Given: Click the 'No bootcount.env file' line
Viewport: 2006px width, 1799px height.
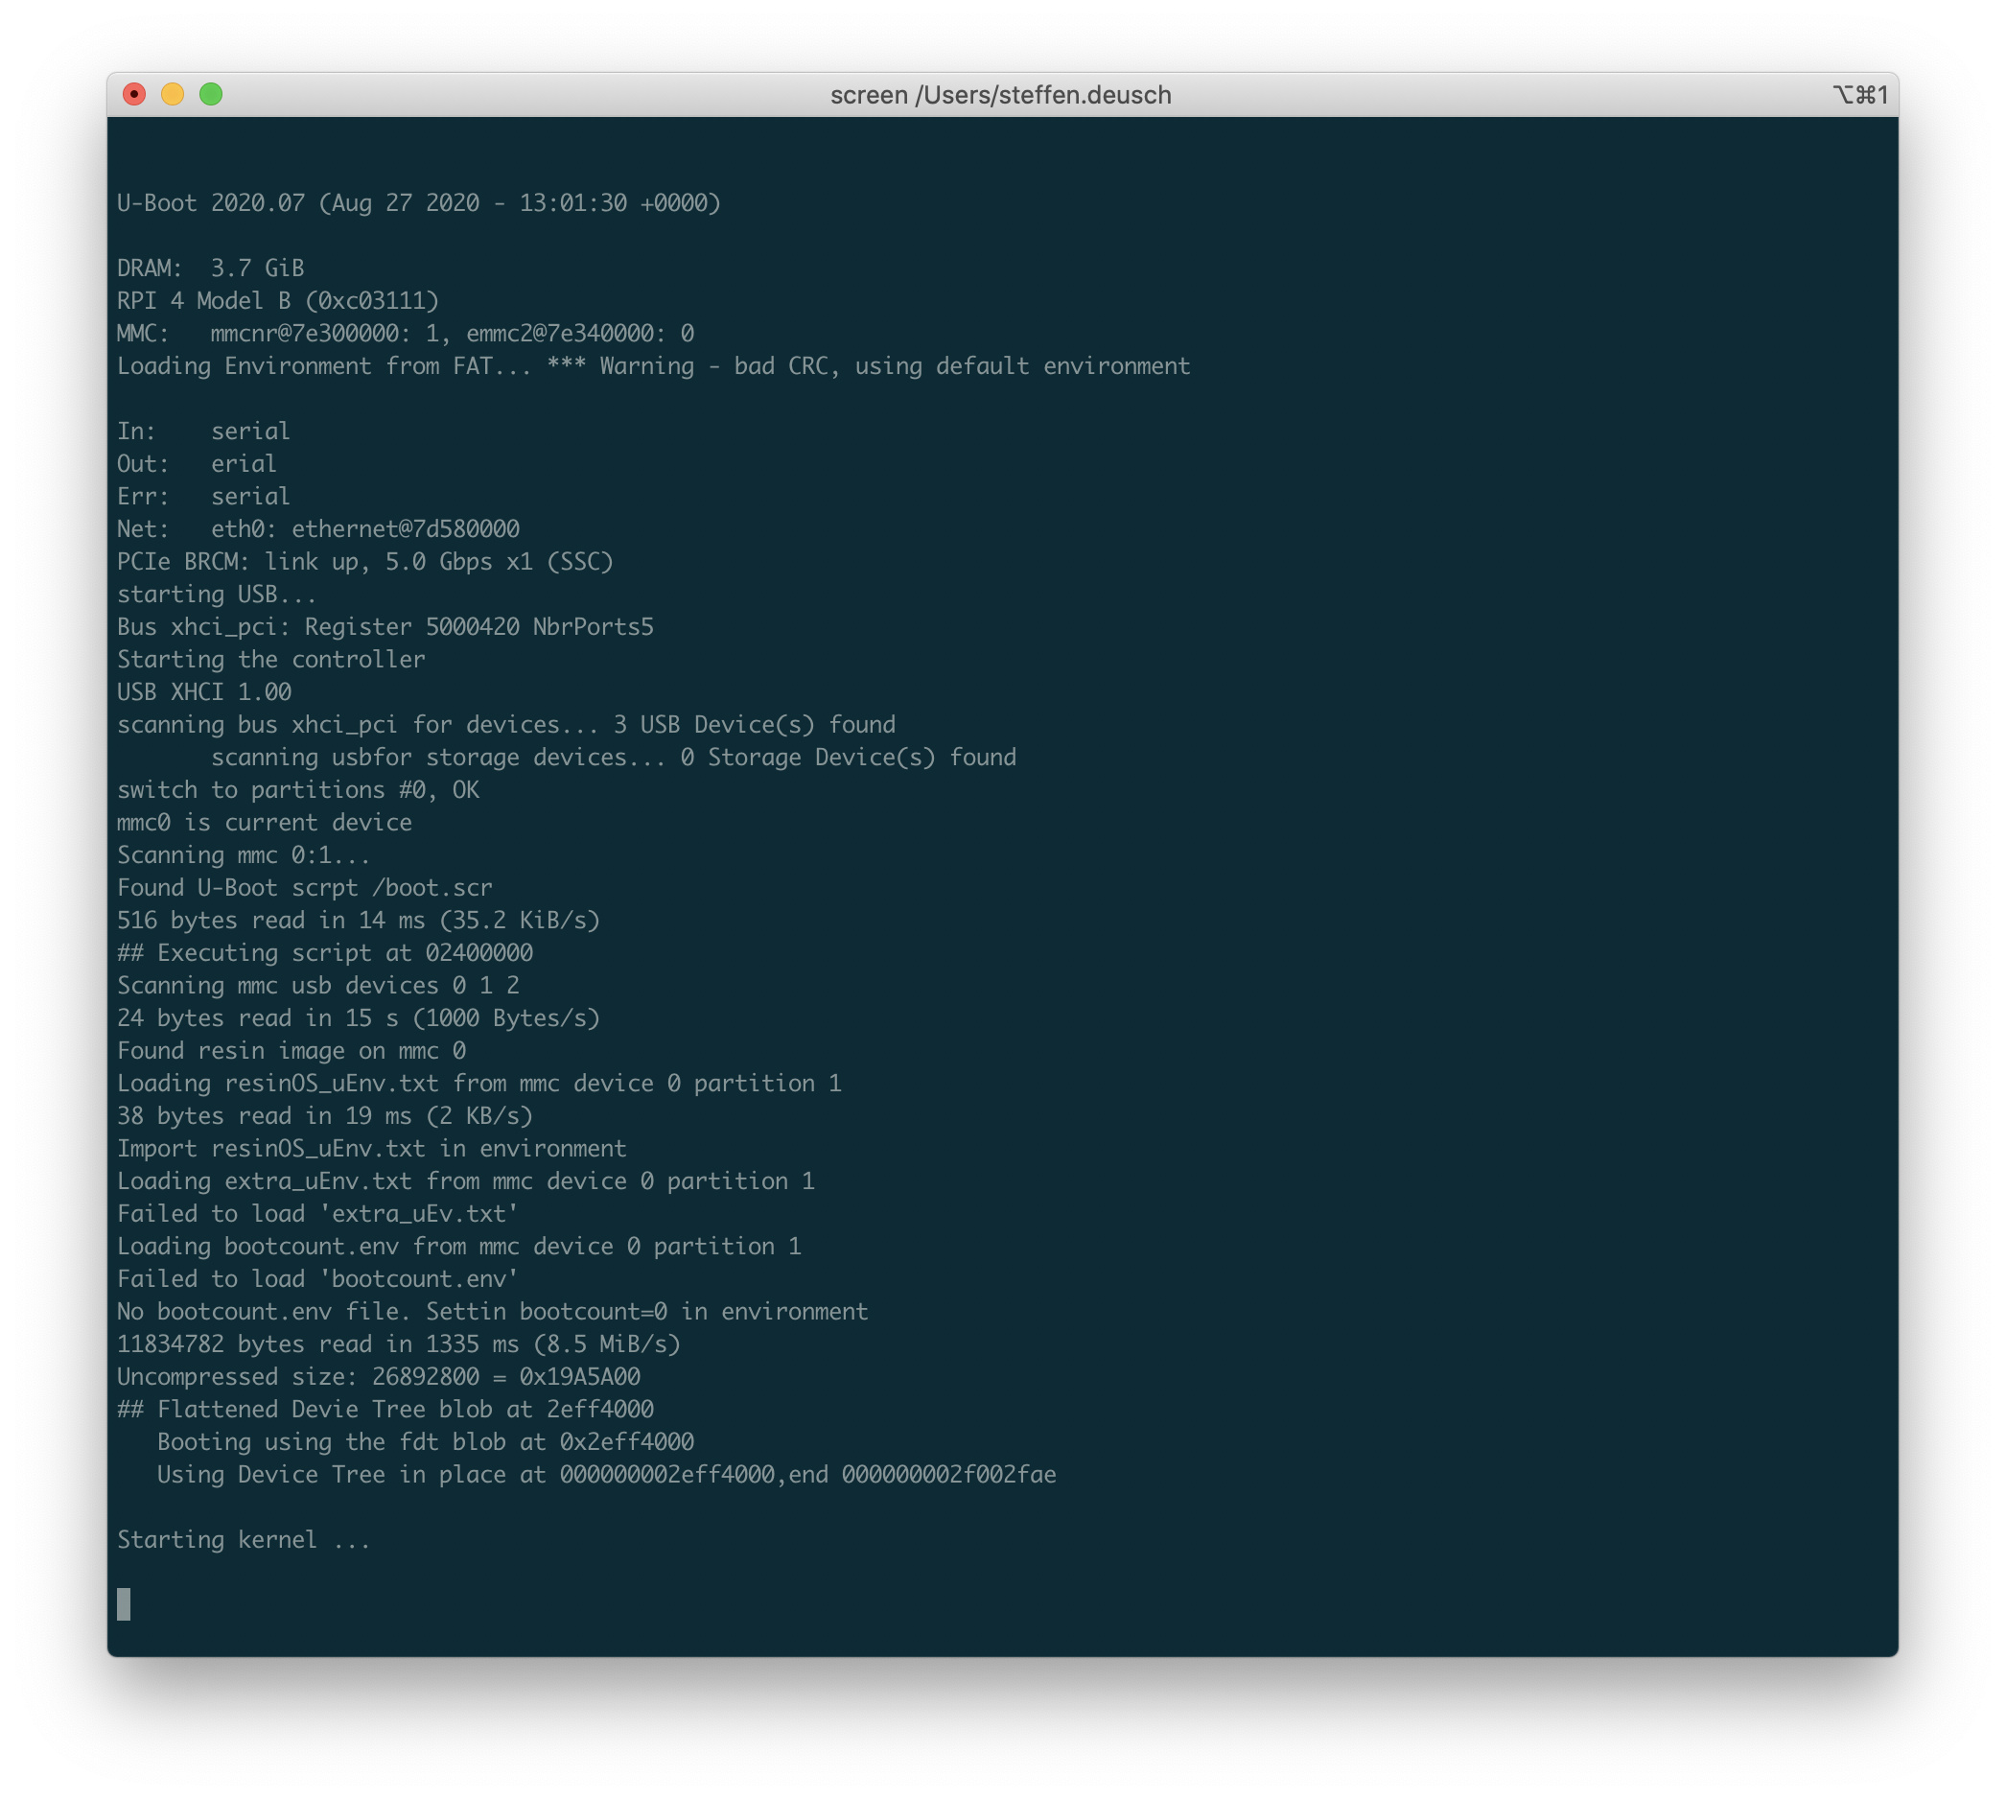Looking at the screenshot, I should coord(493,1312).
